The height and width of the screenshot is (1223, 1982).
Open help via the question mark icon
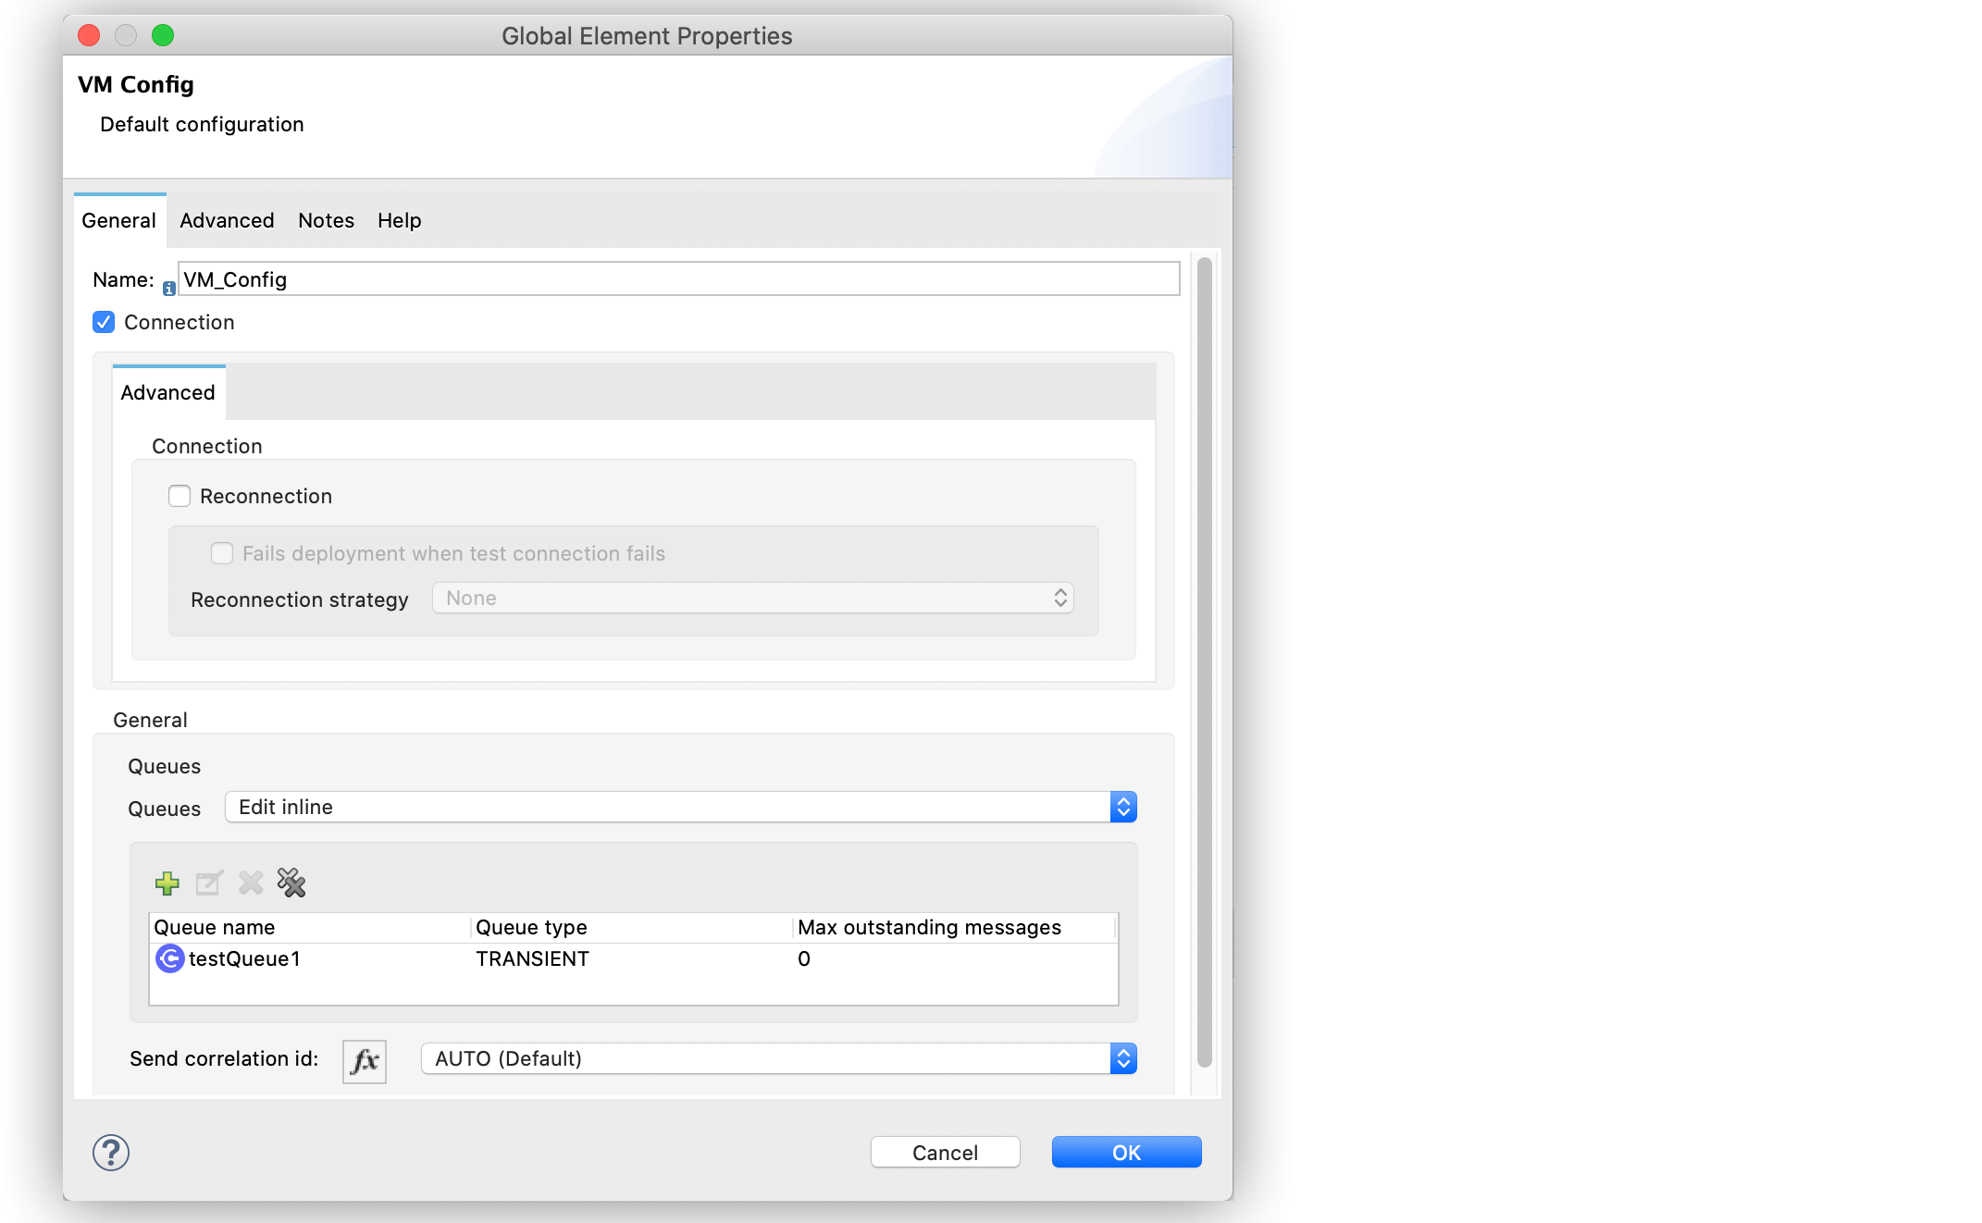coord(110,1153)
